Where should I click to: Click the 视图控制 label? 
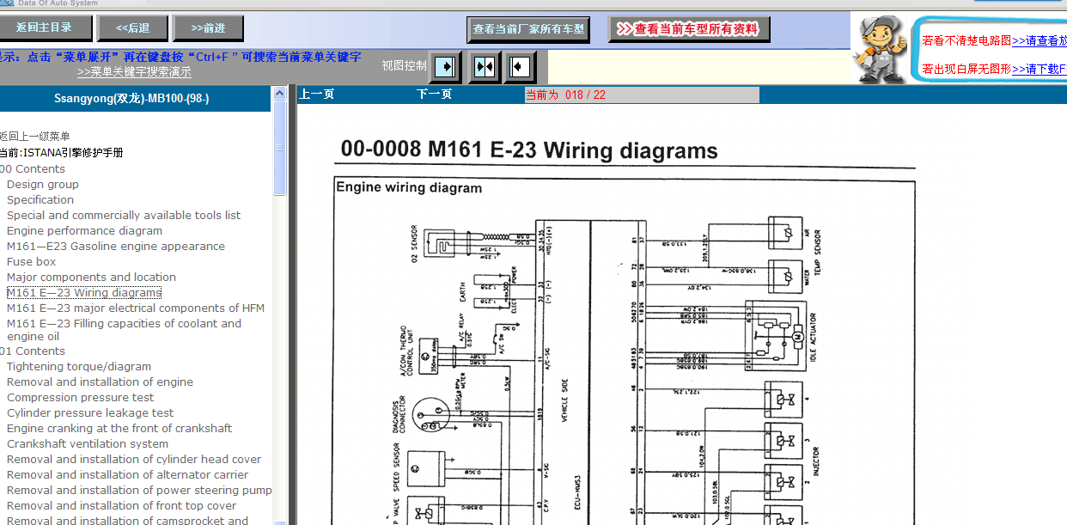click(x=404, y=66)
